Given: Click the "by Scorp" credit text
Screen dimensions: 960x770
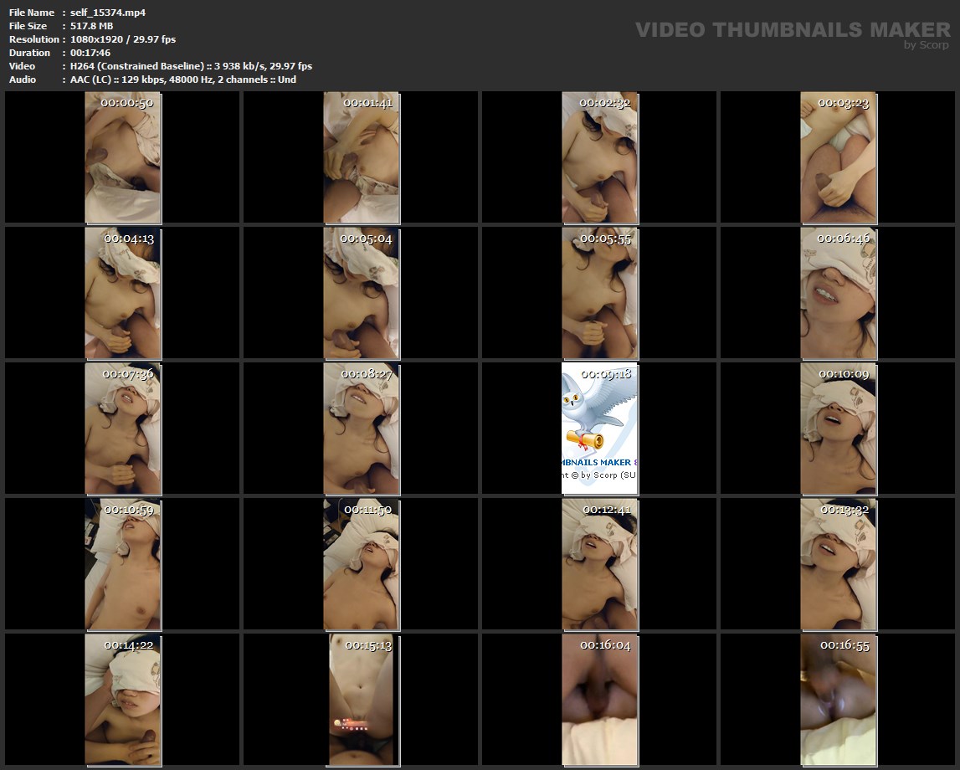Looking at the screenshot, I should point(926,45).
